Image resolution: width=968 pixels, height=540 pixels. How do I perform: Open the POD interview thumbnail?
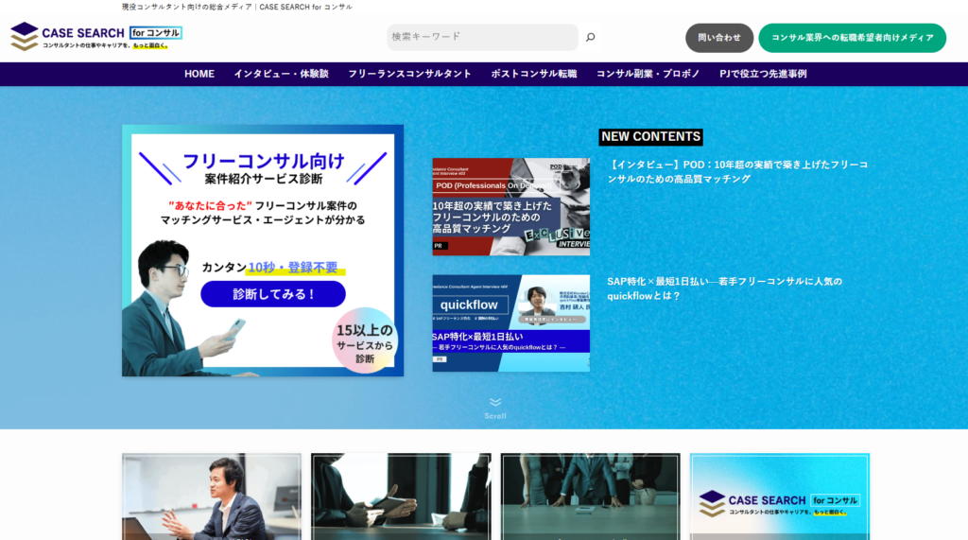point(511,206)
